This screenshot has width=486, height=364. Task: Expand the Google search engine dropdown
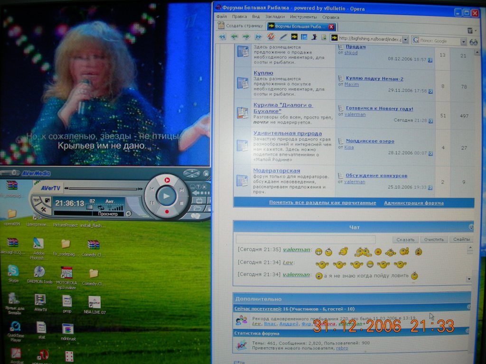coord(463,42)
